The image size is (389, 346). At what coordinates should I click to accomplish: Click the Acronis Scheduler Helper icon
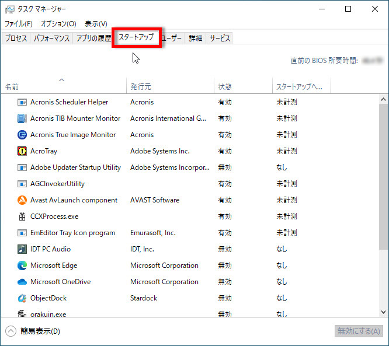click(x=22, y=102)
